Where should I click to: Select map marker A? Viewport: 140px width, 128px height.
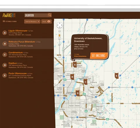(x=75, y=65)
